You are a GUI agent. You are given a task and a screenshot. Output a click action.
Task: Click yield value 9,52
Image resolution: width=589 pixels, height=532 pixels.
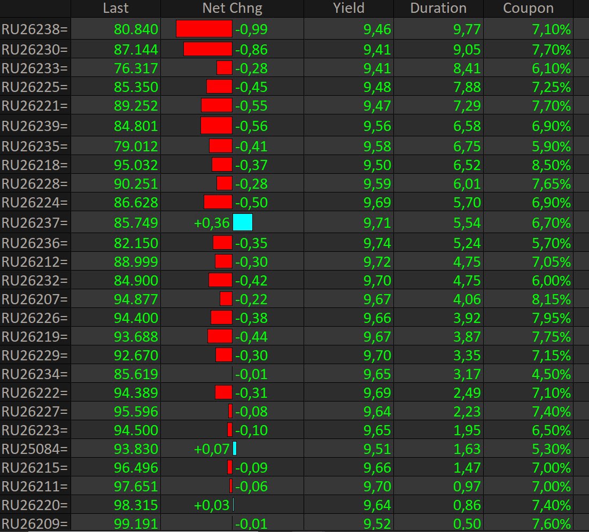(377, 524)
